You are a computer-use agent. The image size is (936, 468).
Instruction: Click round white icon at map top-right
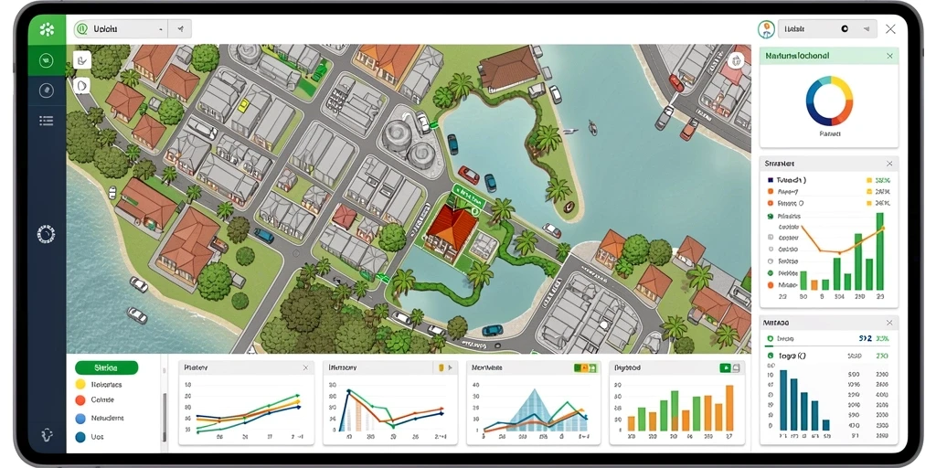click(736, 59)
